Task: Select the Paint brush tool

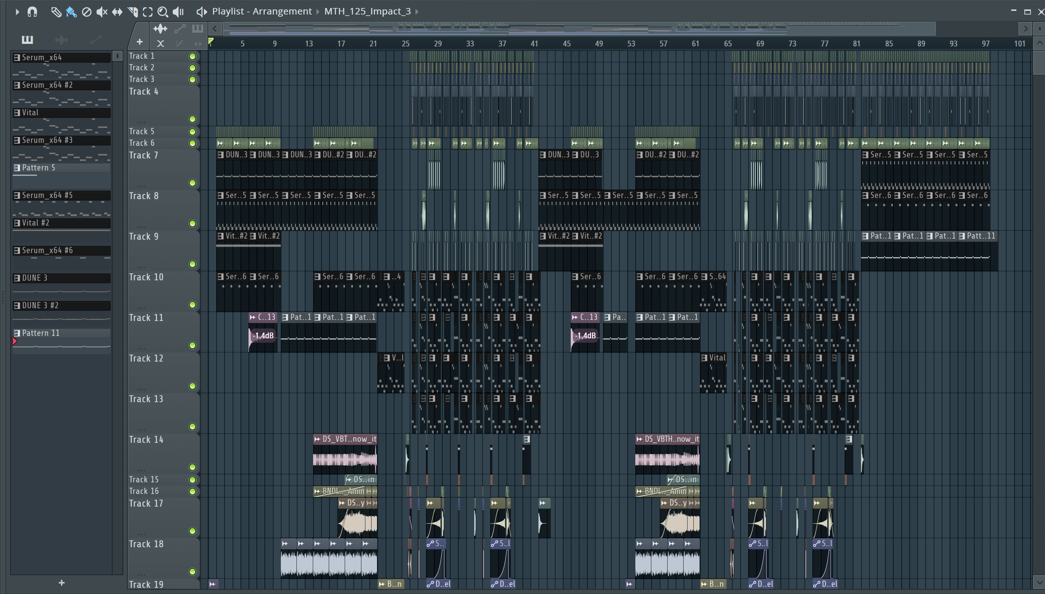Action: click(71, 12)
